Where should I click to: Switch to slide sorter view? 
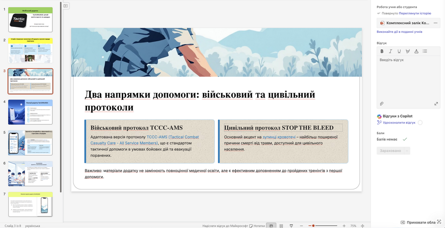pyautogui.click(x=281, y=226)
